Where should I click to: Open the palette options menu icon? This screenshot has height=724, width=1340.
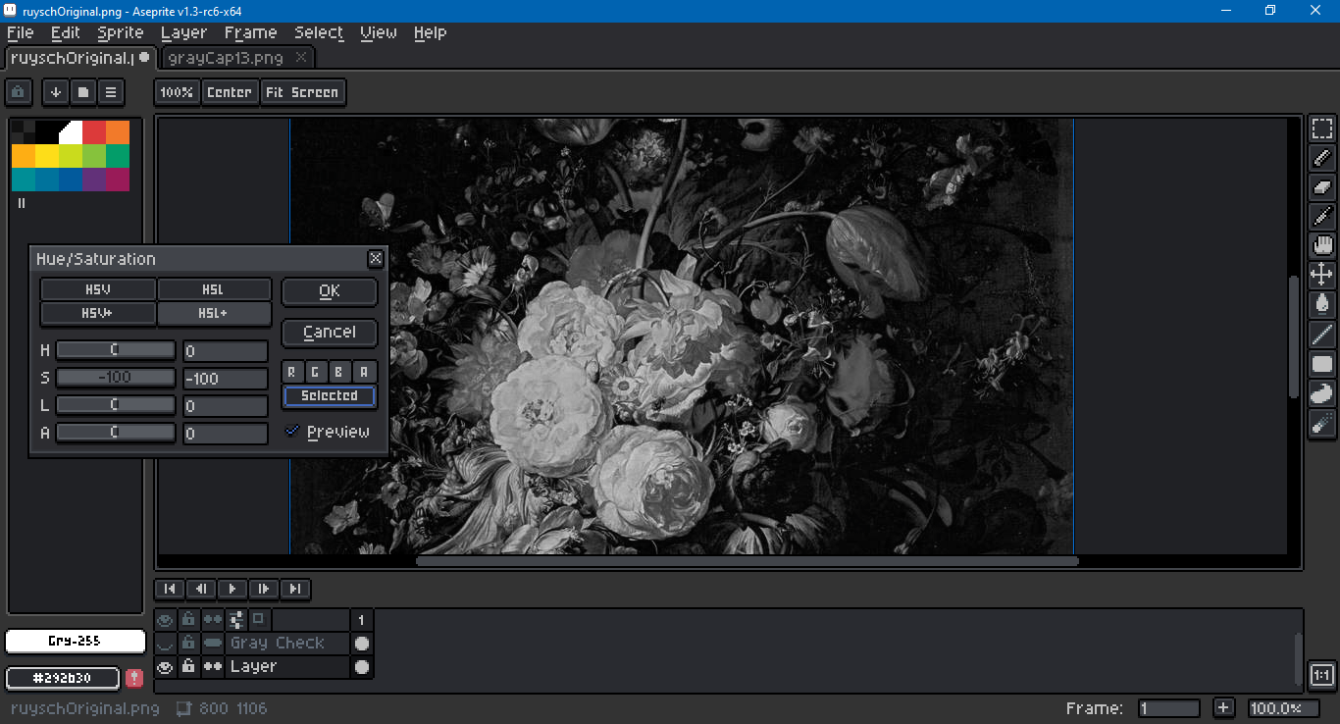point(111,92)
